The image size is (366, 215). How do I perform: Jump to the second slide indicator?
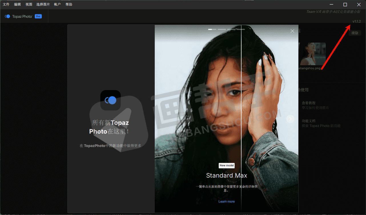coord(222,29)
